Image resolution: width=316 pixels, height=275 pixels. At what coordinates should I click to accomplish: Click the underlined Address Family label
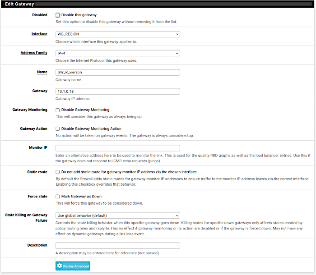click(x=34, y=53)
